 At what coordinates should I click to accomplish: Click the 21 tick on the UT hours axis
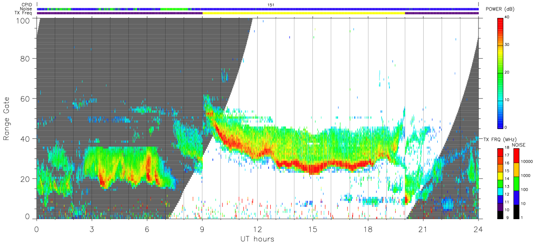click(423, 229)
